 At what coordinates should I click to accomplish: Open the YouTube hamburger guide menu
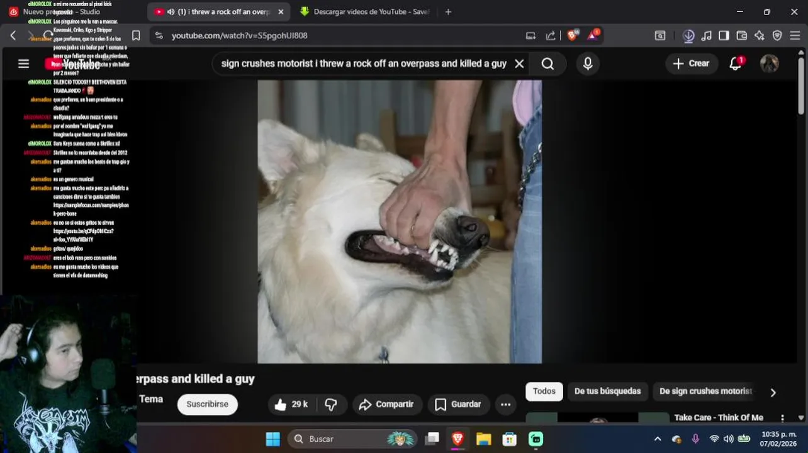point(24,64)
